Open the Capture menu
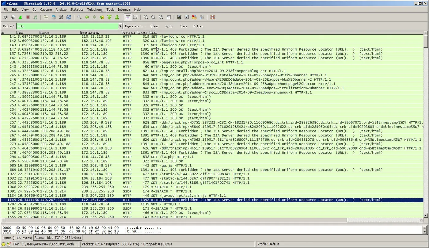This screenshot has height=248, width=429. [46, 10]
